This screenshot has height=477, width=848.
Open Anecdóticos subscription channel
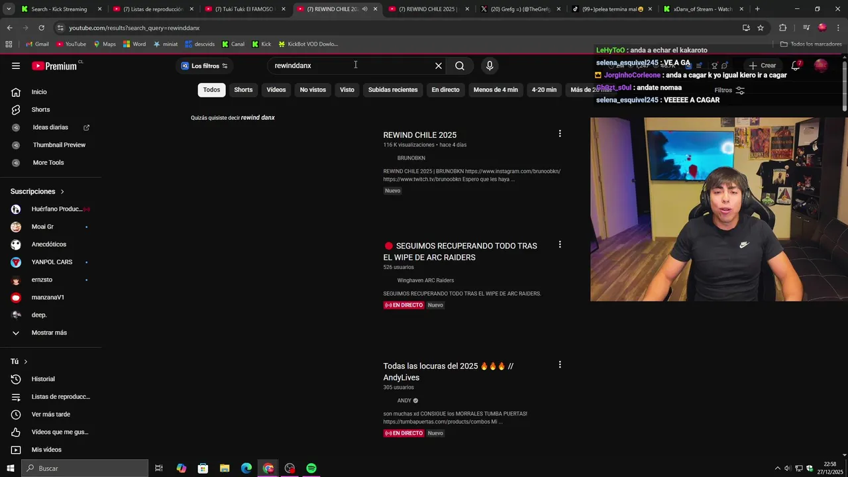coord(50,244)
